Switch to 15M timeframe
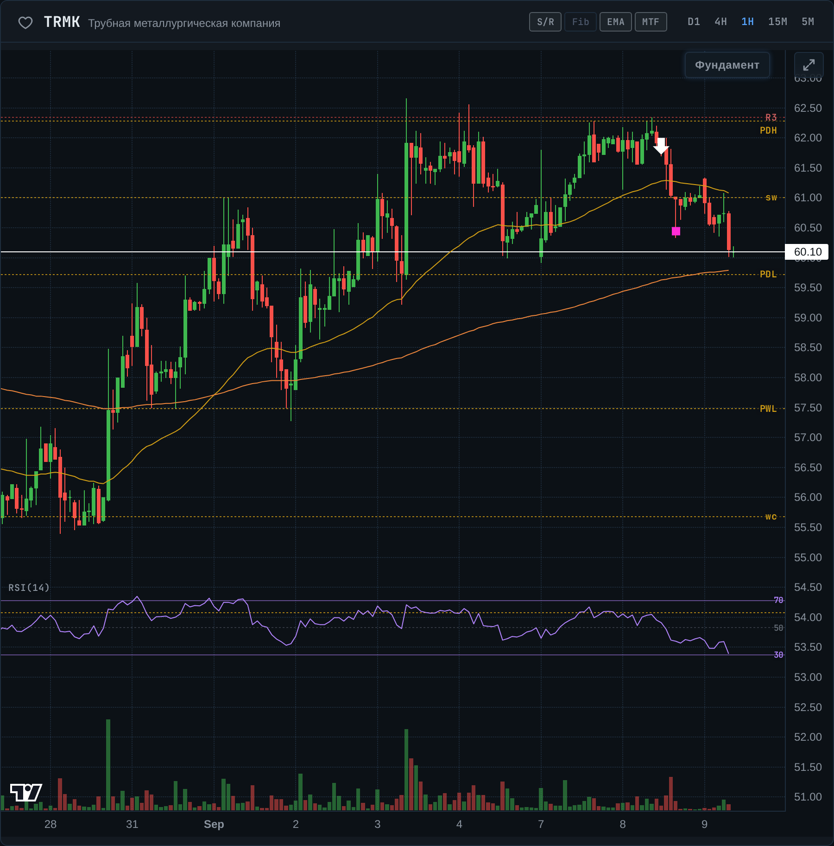The height and width of the screenshot is (846, 834). (x=777, y=22)
